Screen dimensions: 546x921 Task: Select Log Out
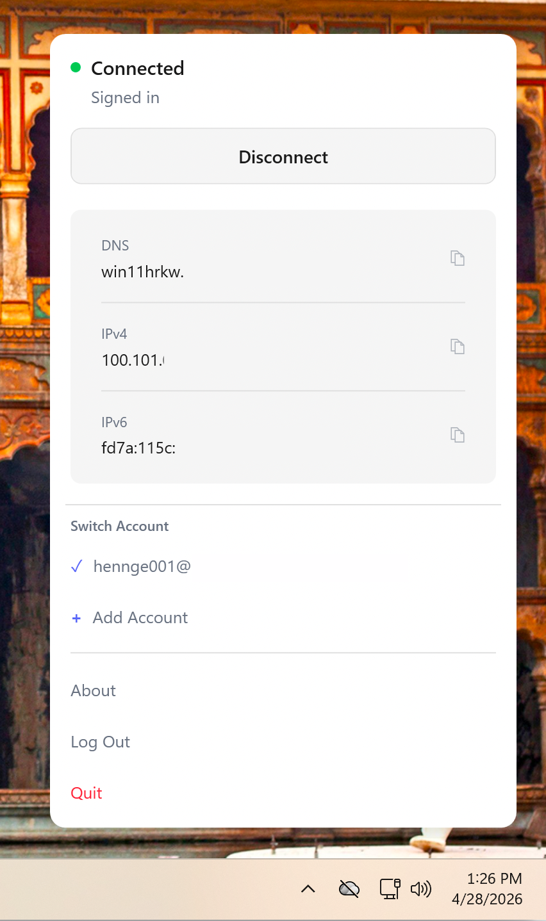[x=101, y=742]
